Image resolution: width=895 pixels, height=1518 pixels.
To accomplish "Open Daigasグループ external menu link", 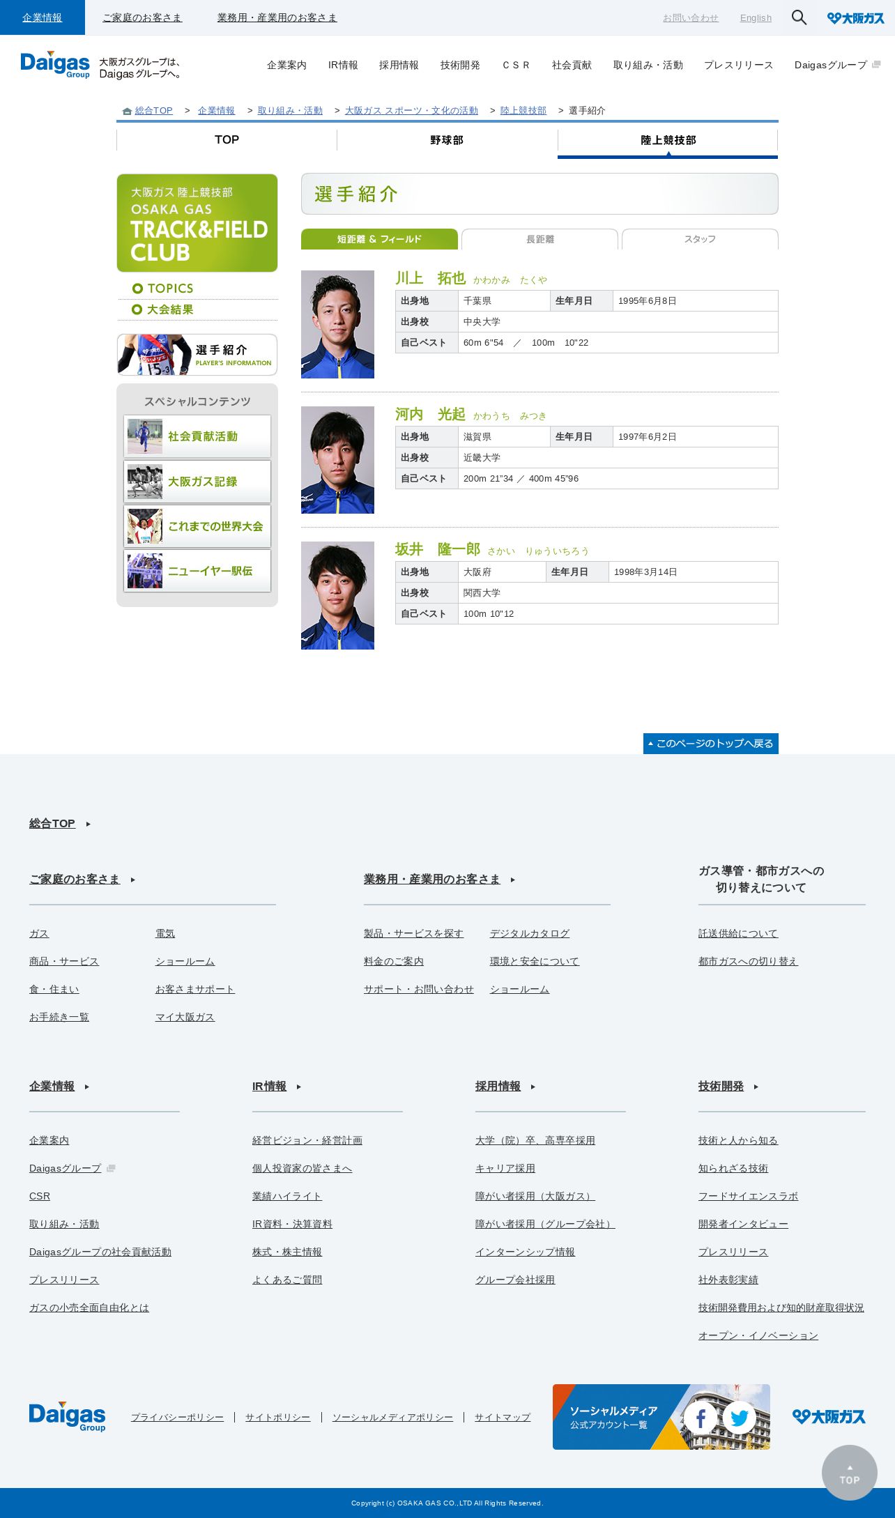I will (837, 65).
